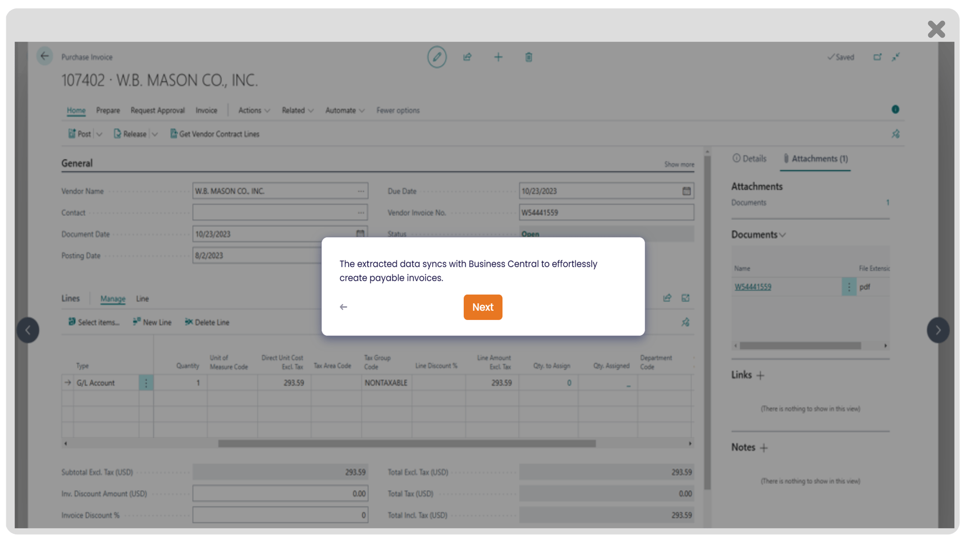Click the collapse page arrows icon
Screen dimensions: 965x543
pyautogui.click(x=896, y=57)
